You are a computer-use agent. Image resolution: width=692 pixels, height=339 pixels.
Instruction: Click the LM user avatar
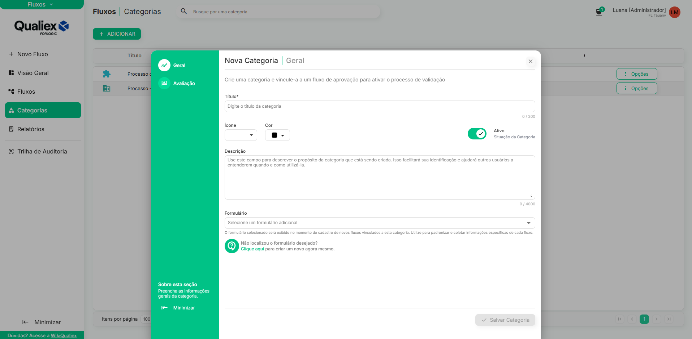(x=674, y=12)
